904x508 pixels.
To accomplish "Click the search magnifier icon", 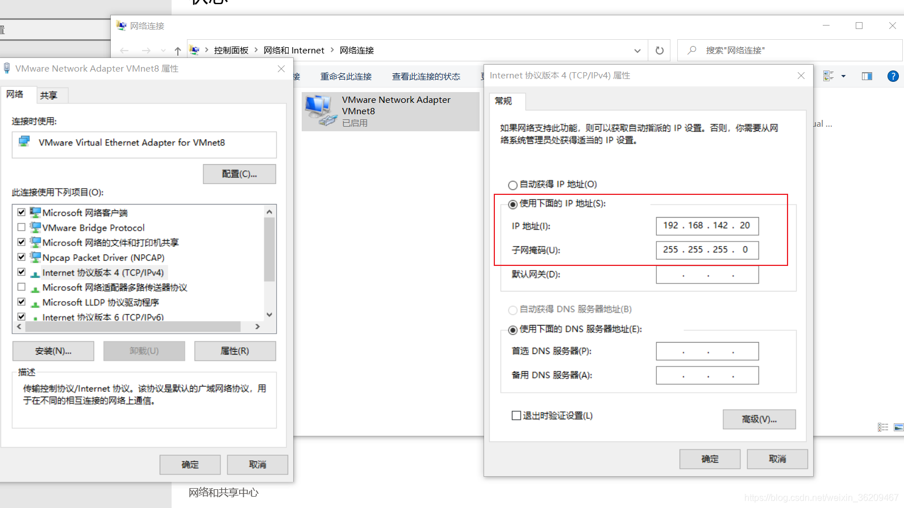I will (692, 51).
